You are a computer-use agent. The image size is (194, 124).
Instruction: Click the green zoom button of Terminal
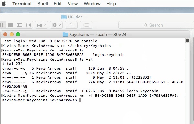(18, 34)
